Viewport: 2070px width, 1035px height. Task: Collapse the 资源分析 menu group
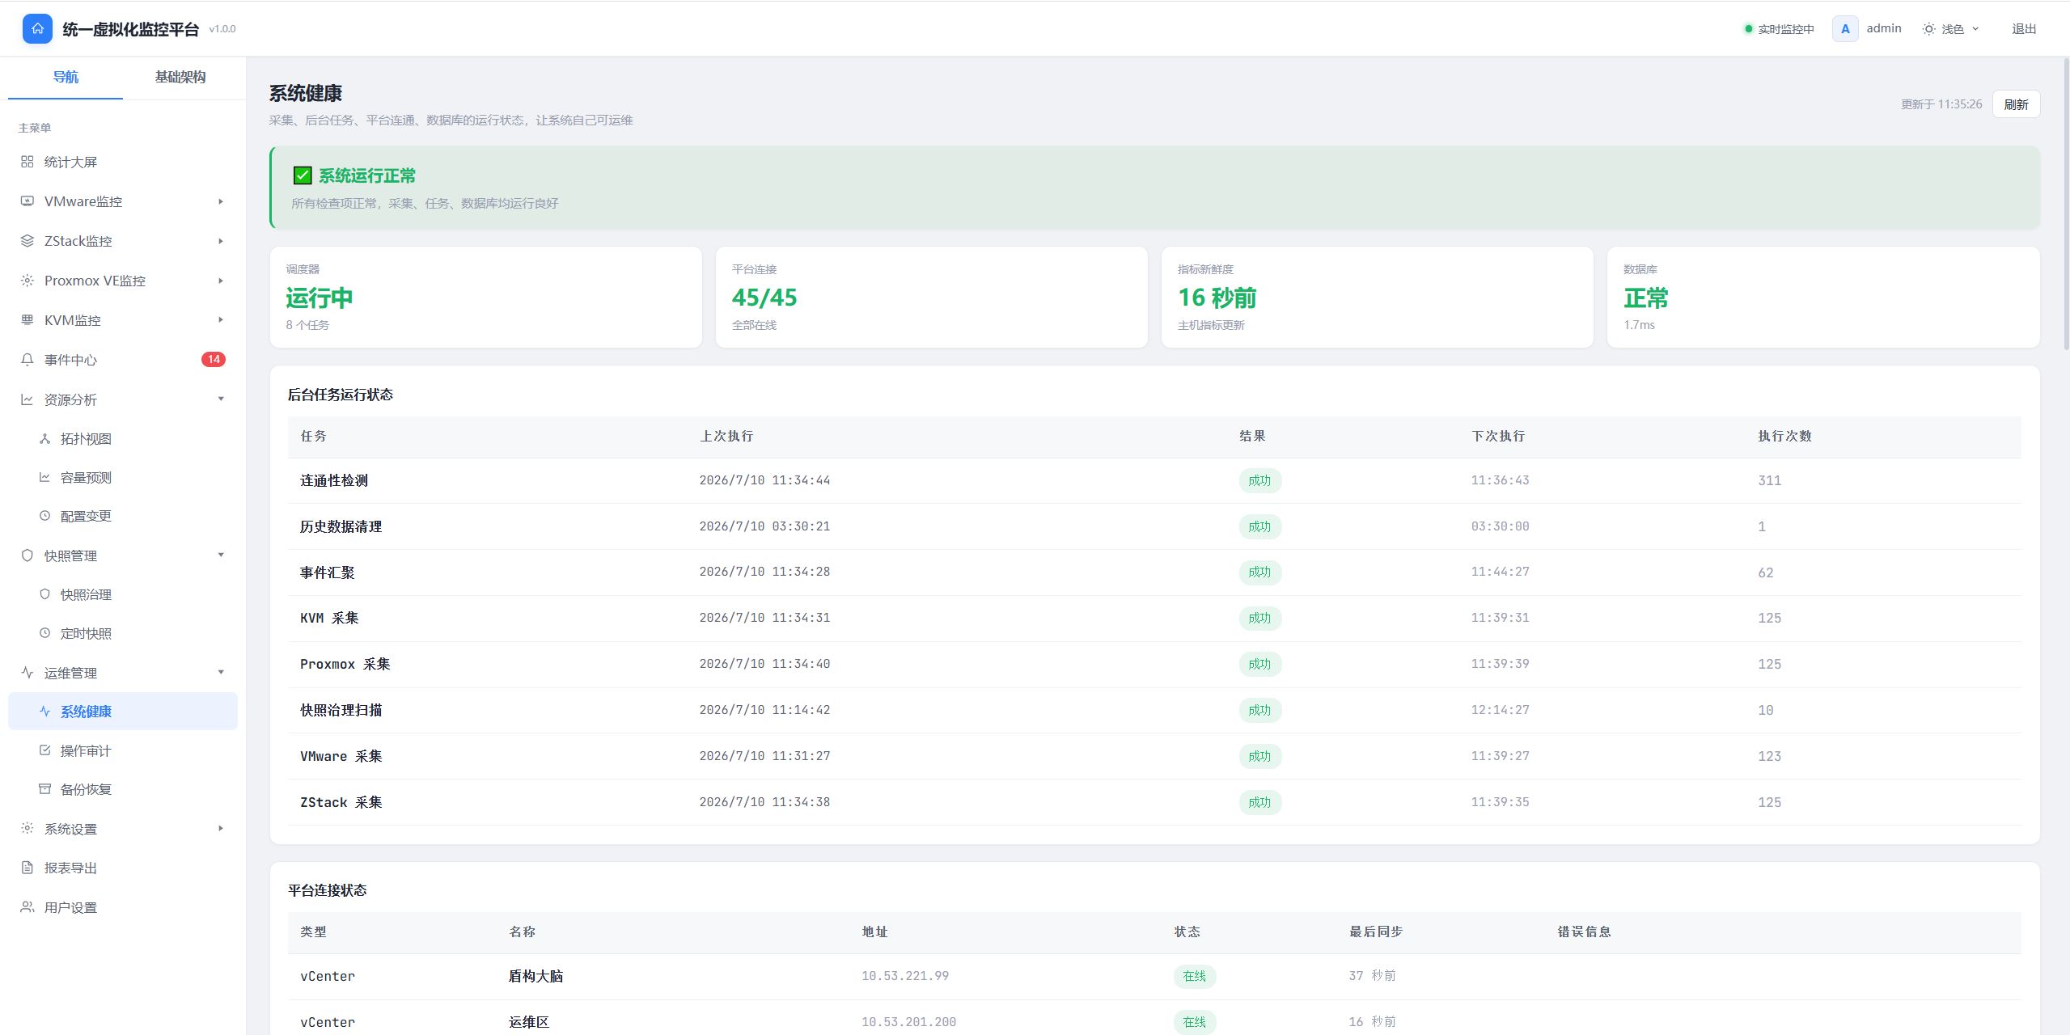[221, 399]
